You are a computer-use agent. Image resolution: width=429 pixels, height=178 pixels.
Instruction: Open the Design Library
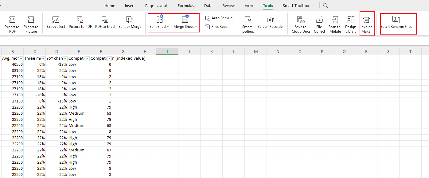(351, 24)
